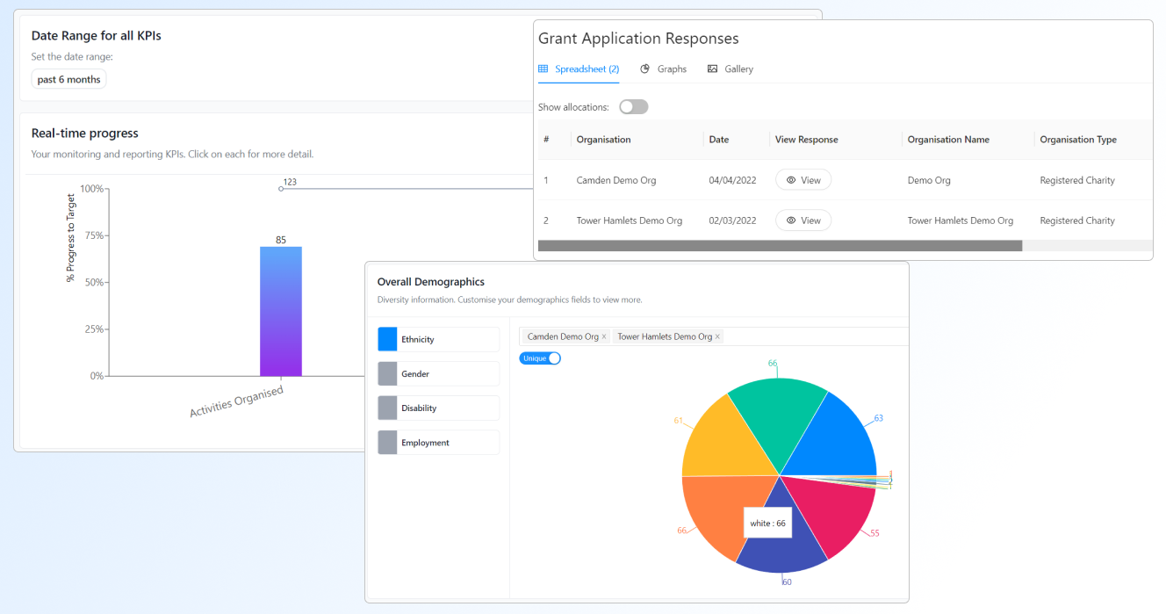
Task: Click the Demo Org organisation name cell
Action: click(929, 180)
